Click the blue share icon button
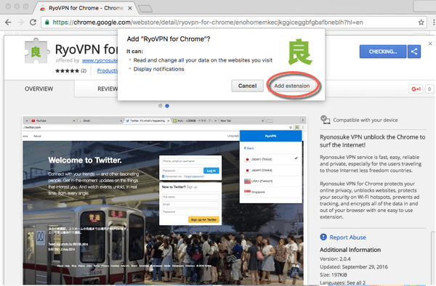The width and height of the screenshot is (436, 286). coord(414,52)
